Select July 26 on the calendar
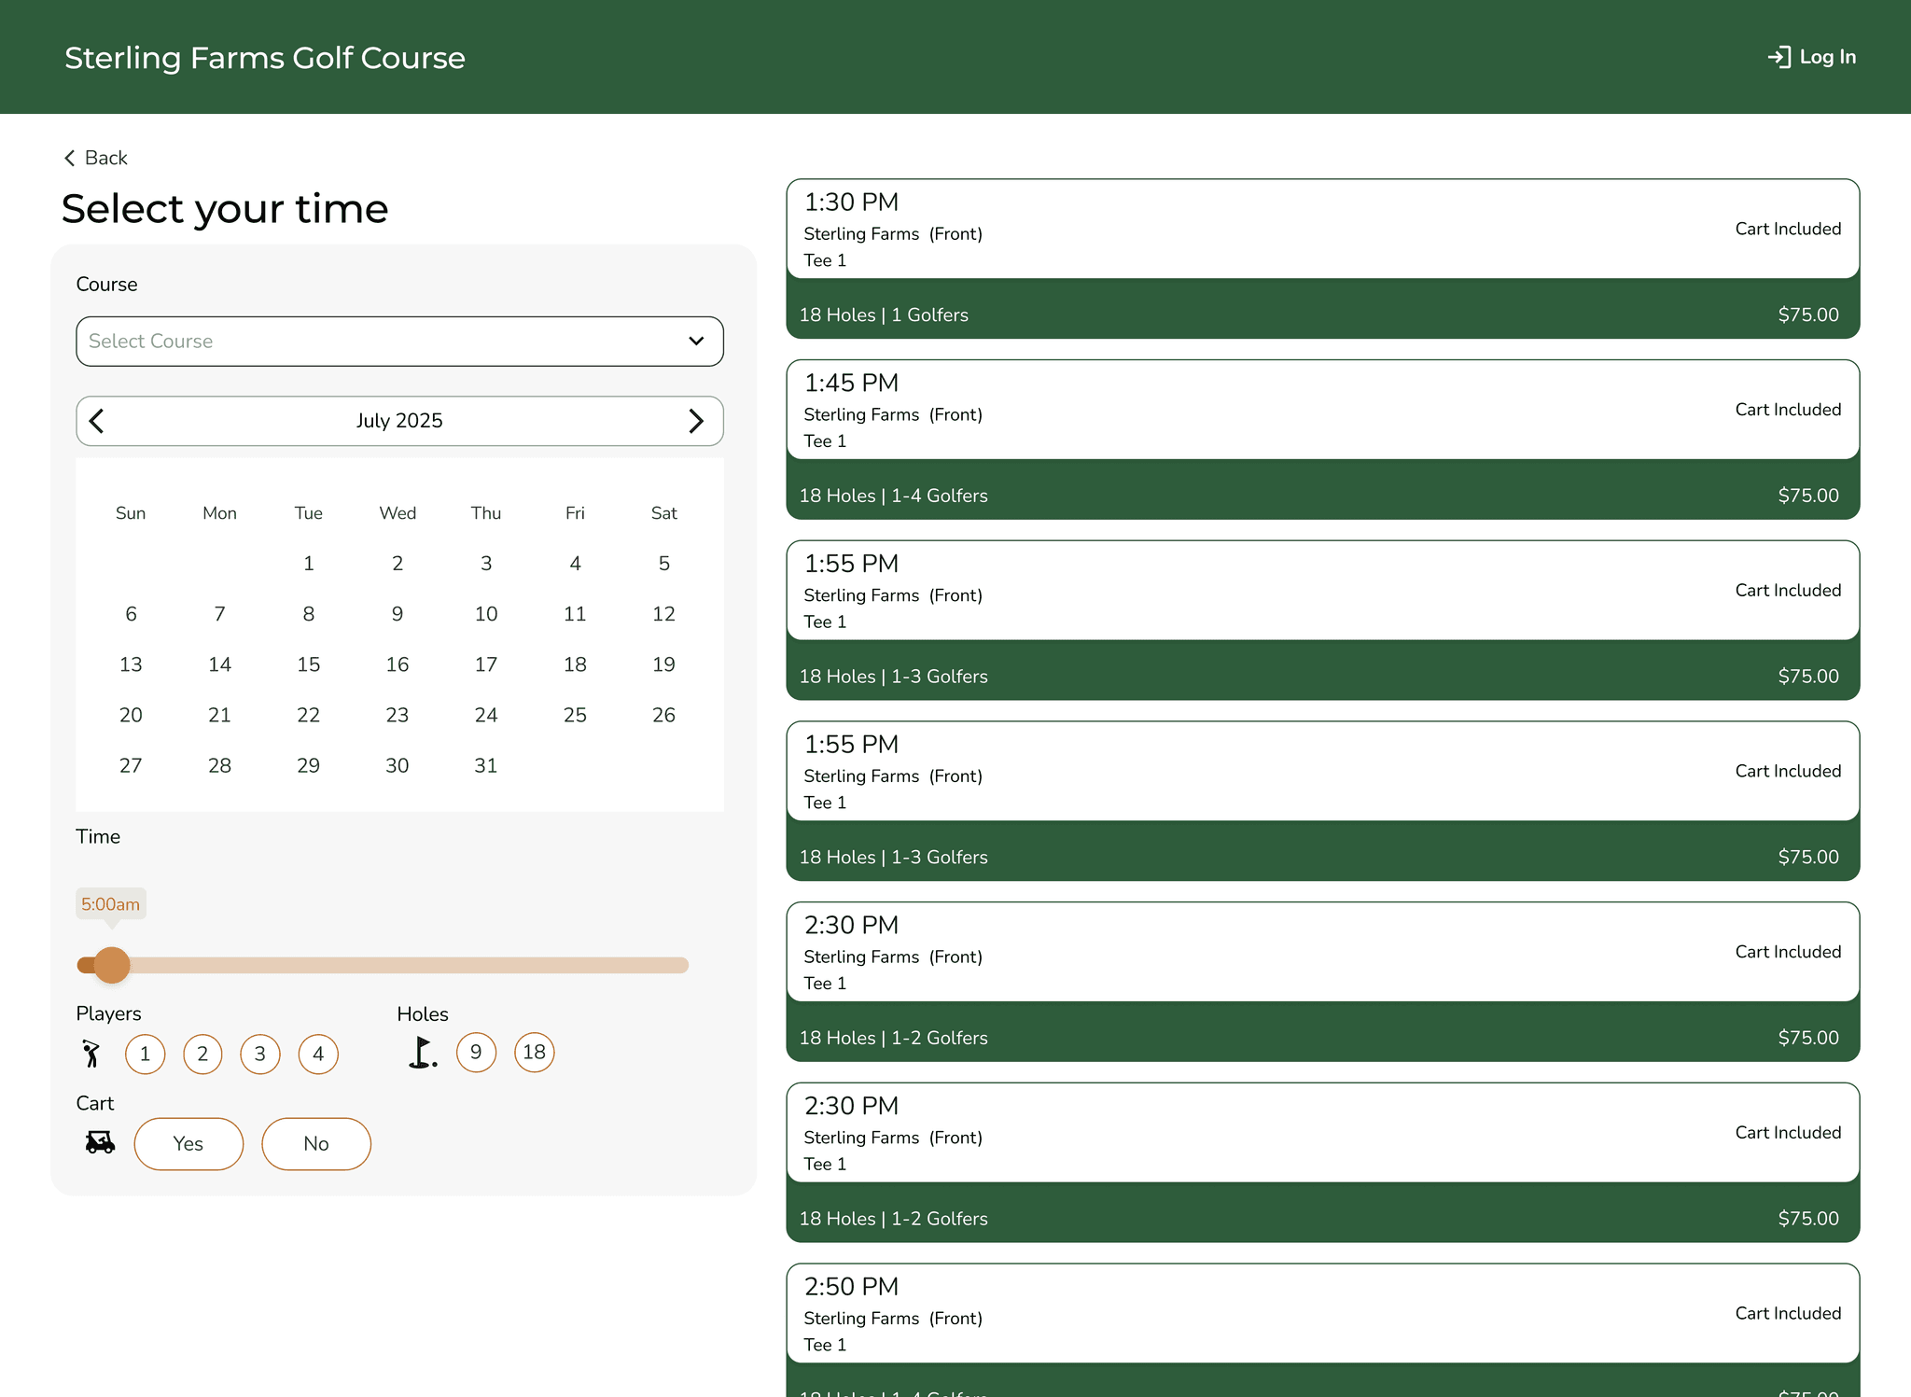1911x1397 pixels. (x=663, y=715)
